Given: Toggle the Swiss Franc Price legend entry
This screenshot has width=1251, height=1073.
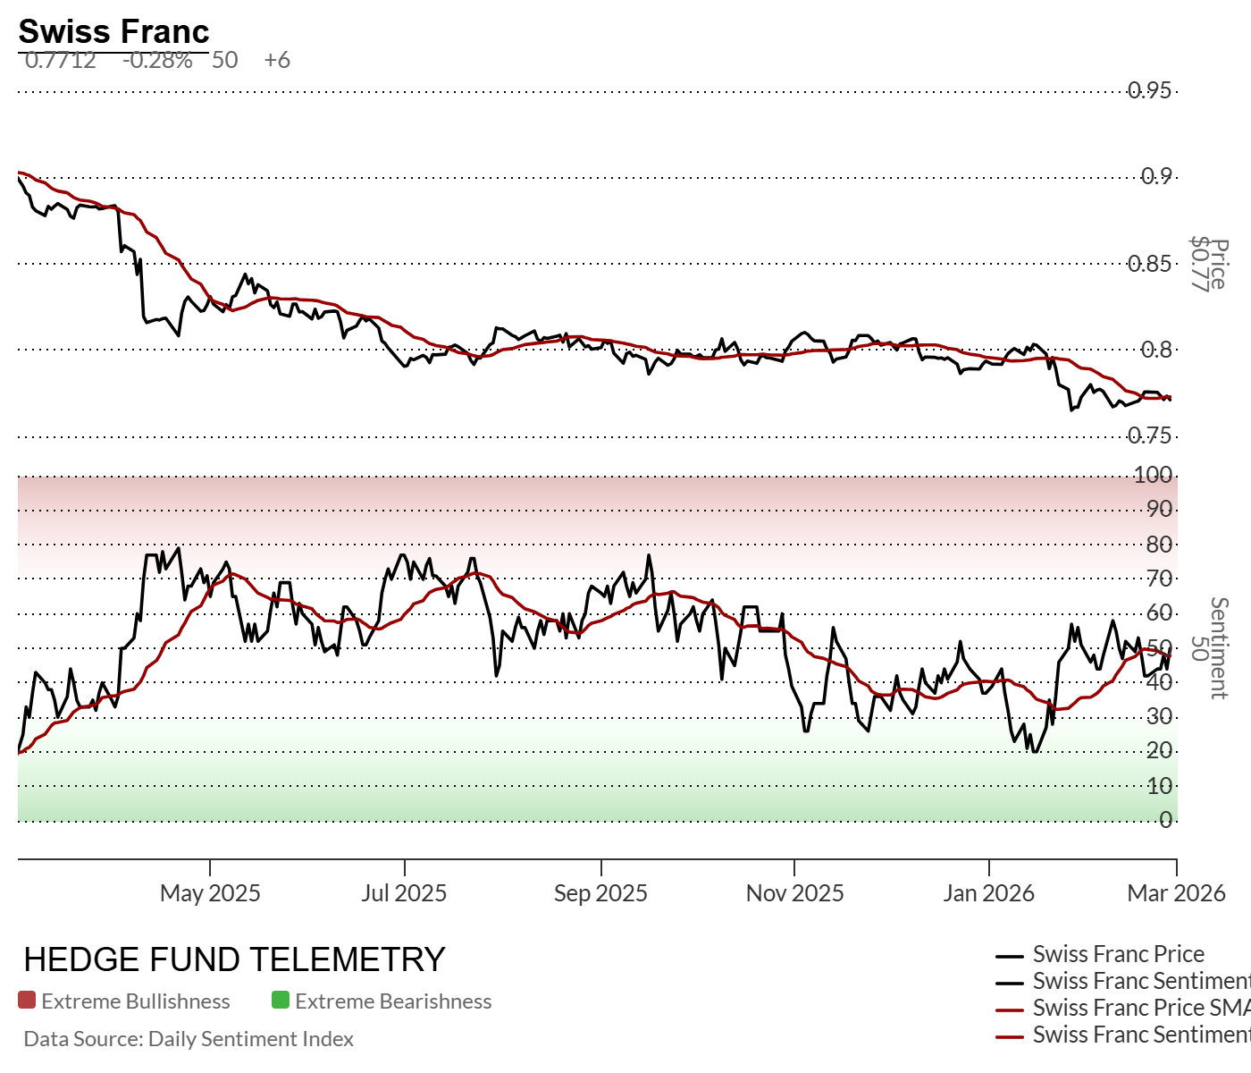Looking at the screenshot, I should [1118, 954].
